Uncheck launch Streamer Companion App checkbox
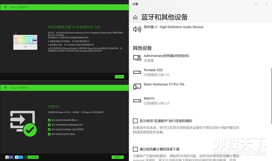 coord(49,125)
